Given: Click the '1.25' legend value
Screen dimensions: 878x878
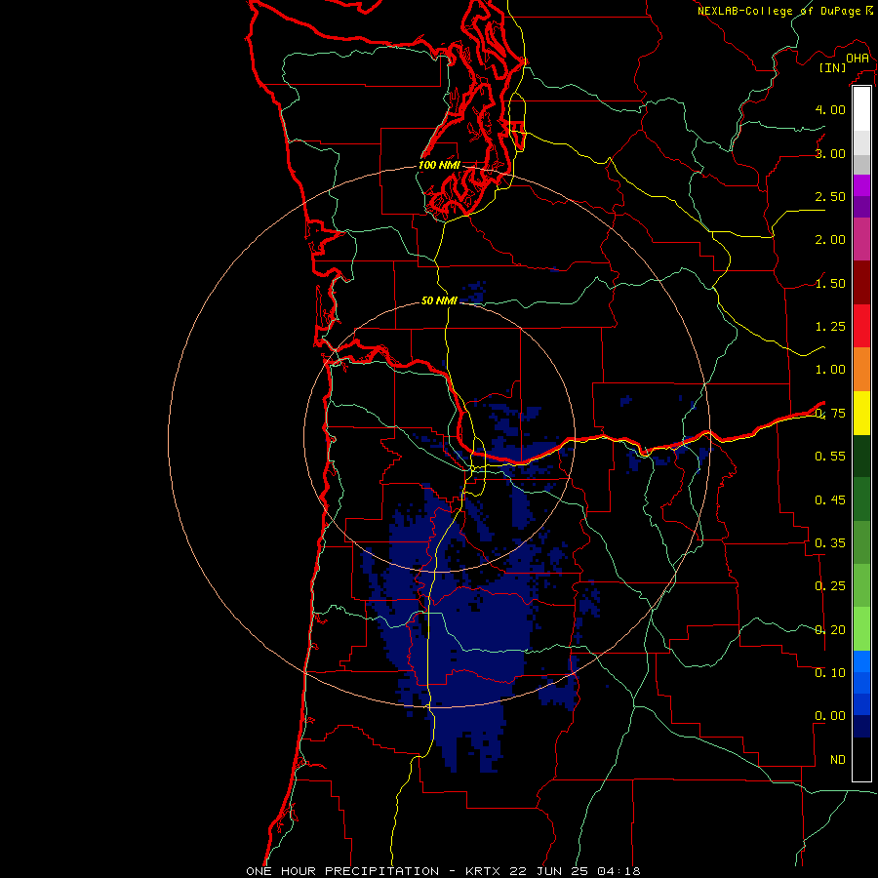Looking at the screenshot, I should [830, 327].
